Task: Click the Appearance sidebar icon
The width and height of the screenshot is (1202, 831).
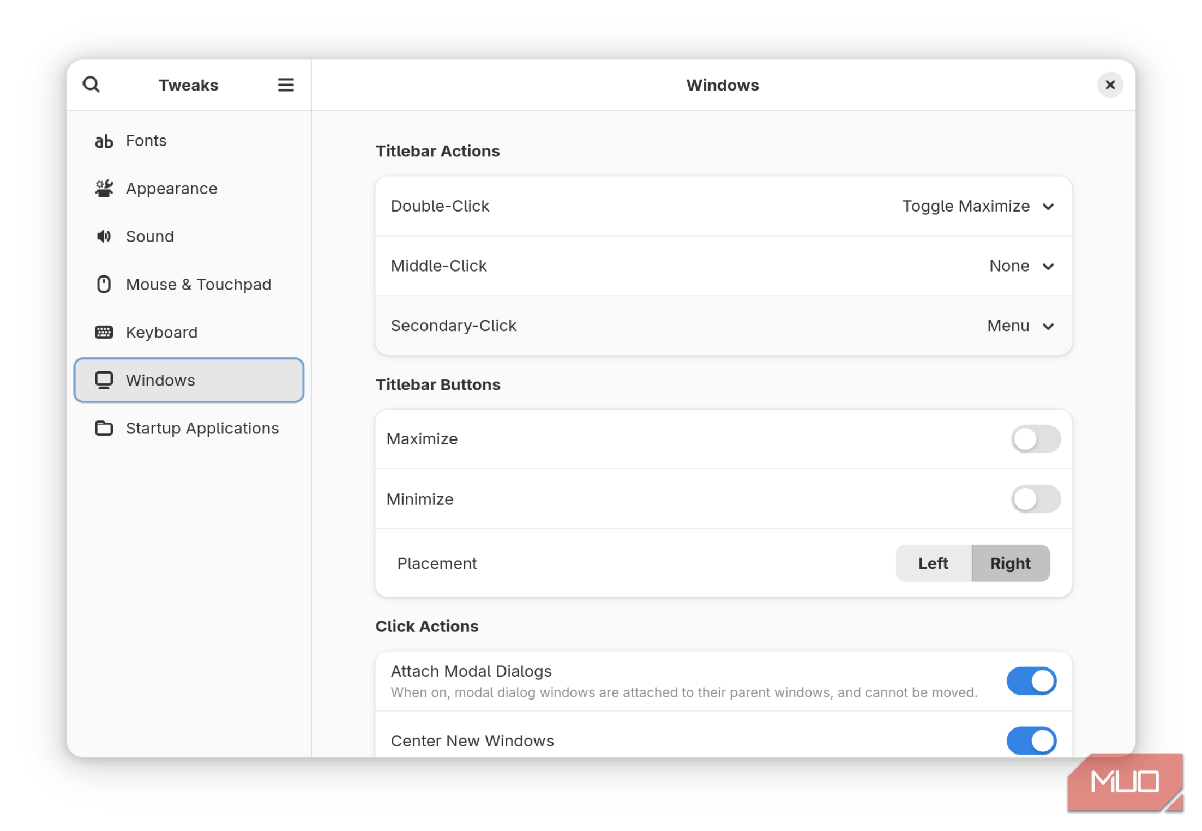Action: click(x=104, y=189)
